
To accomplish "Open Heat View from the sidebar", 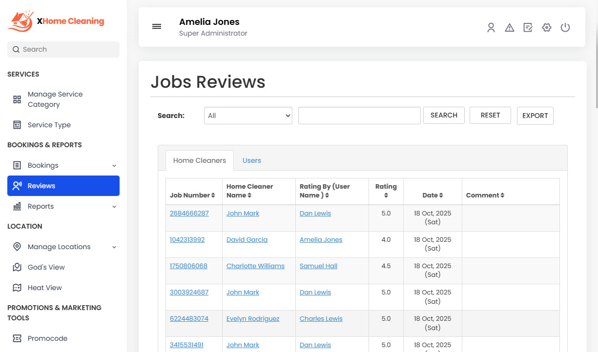I will [44, 288].
